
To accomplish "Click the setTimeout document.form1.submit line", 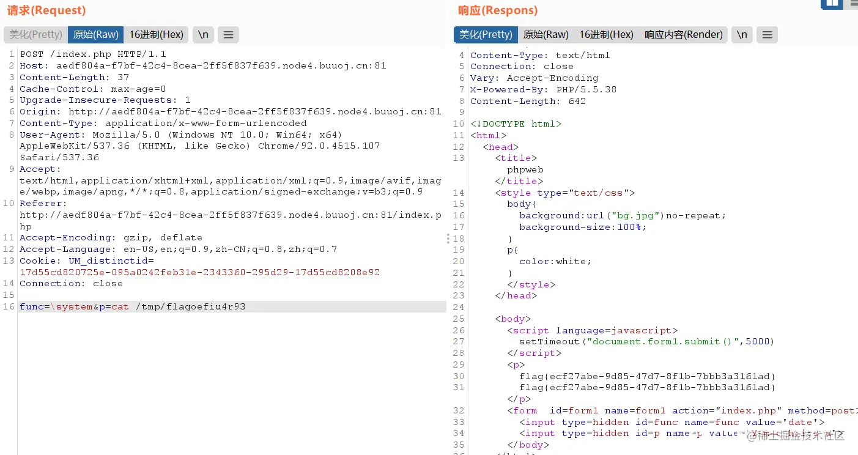I will click(x=647, y=341).
